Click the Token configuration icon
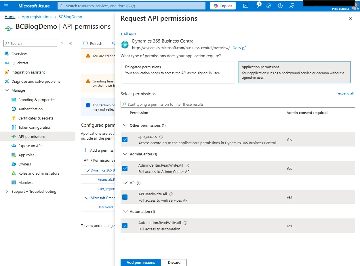 14,127
